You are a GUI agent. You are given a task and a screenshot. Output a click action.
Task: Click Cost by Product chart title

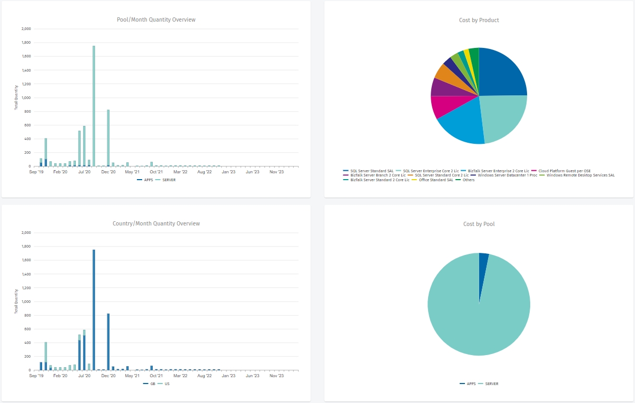point(479,21)
